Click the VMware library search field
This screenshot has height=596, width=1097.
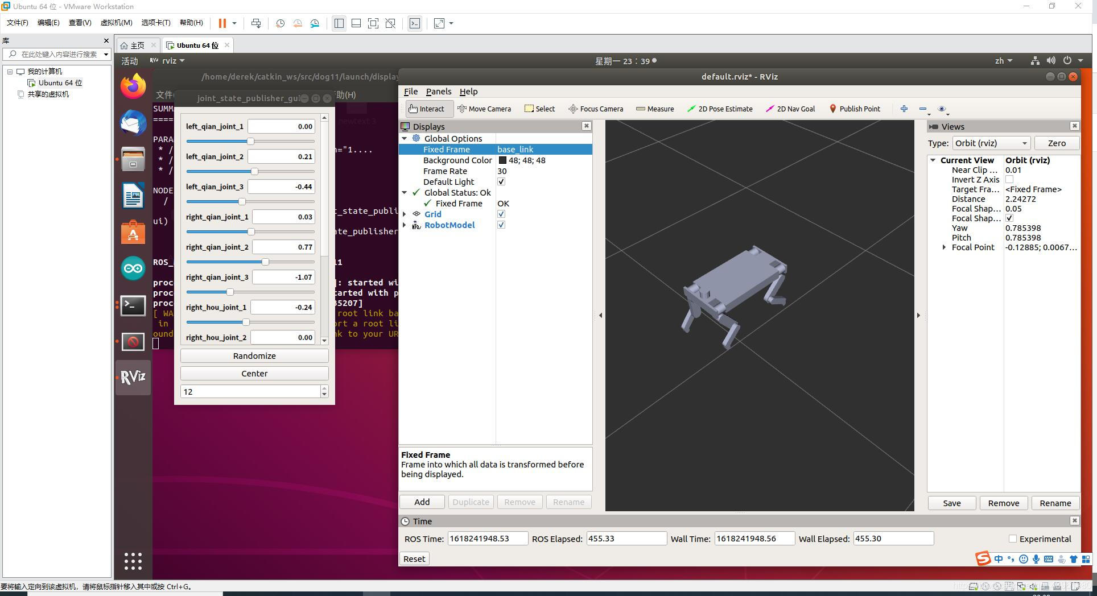tap(57, 55)
